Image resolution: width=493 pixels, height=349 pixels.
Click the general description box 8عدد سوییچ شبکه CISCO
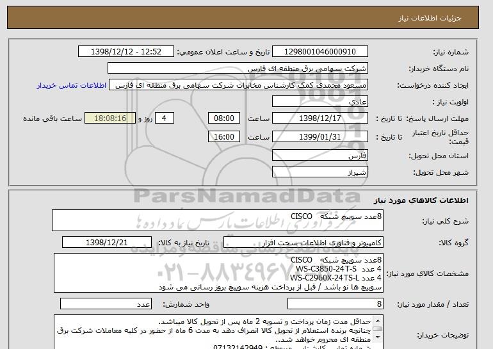(218, 221)
